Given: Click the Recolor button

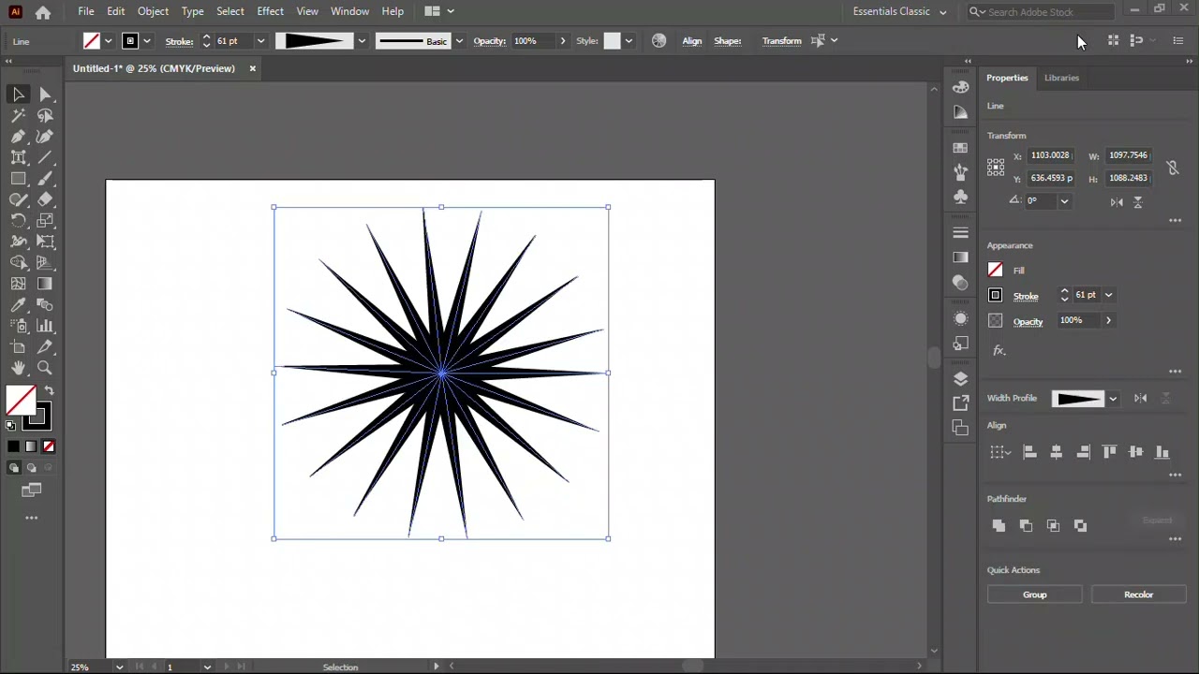Looking at the screenshot, I should tap(1138, 594).
